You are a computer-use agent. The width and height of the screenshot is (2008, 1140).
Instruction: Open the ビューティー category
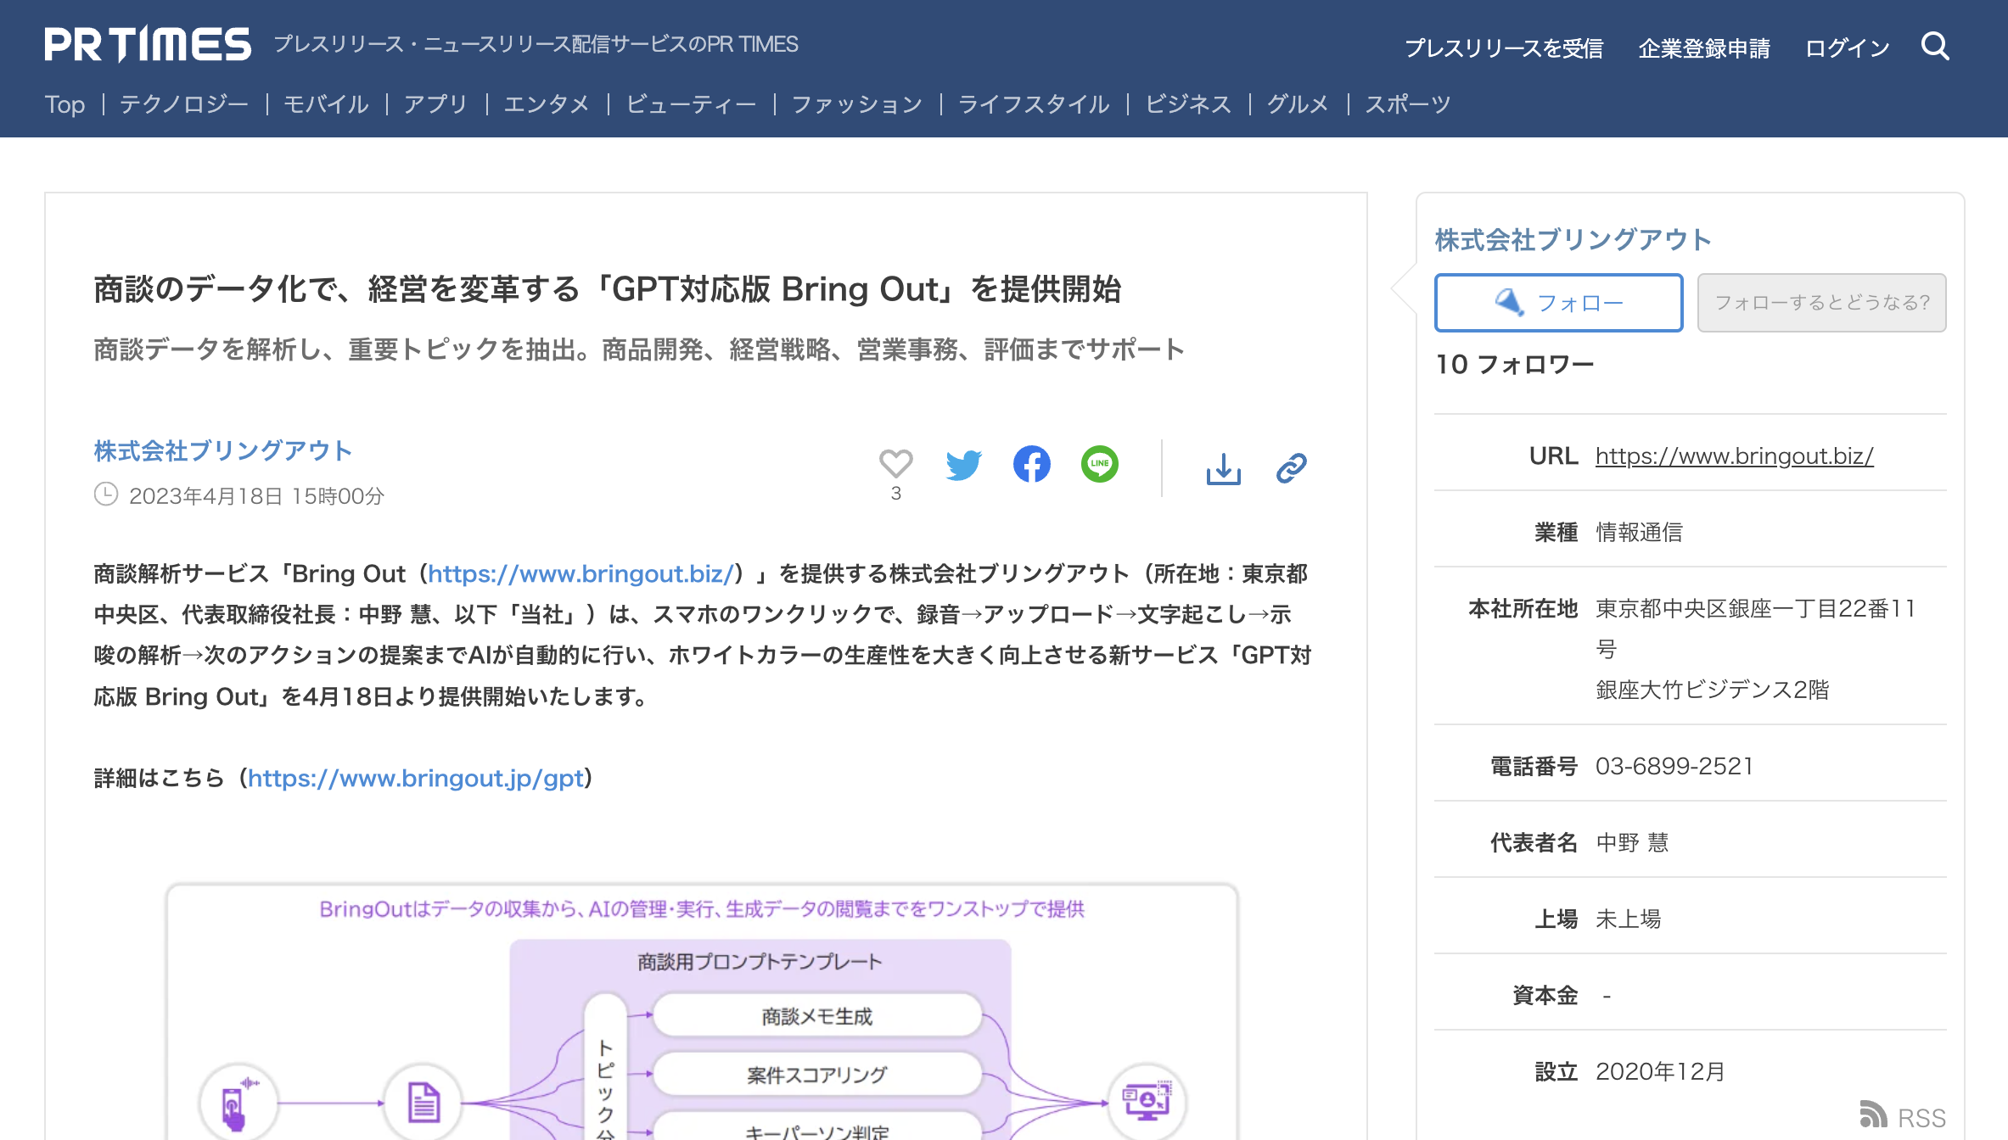coord(691,104)
